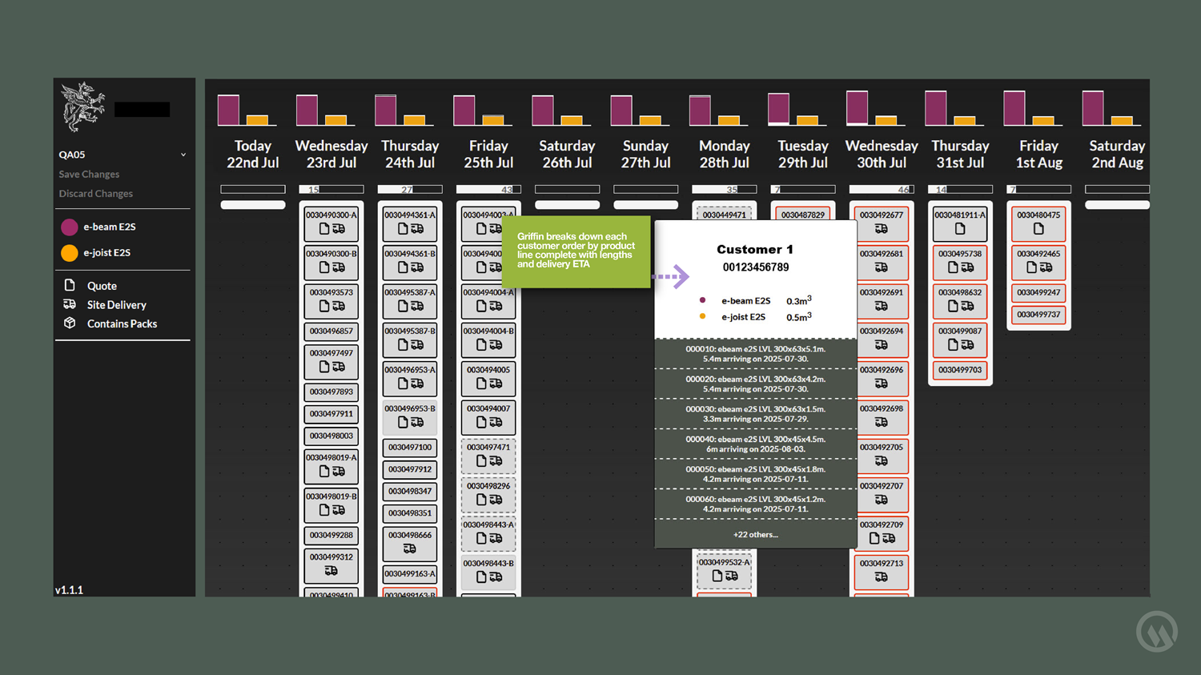Click the griffin logo in the sidebar

[83, 106]
